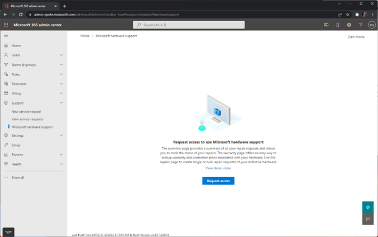Viewport: 378px width, 237px height.
Task: Collapse the navigation menu hamburger icon
Action: (x=6, y=36)
